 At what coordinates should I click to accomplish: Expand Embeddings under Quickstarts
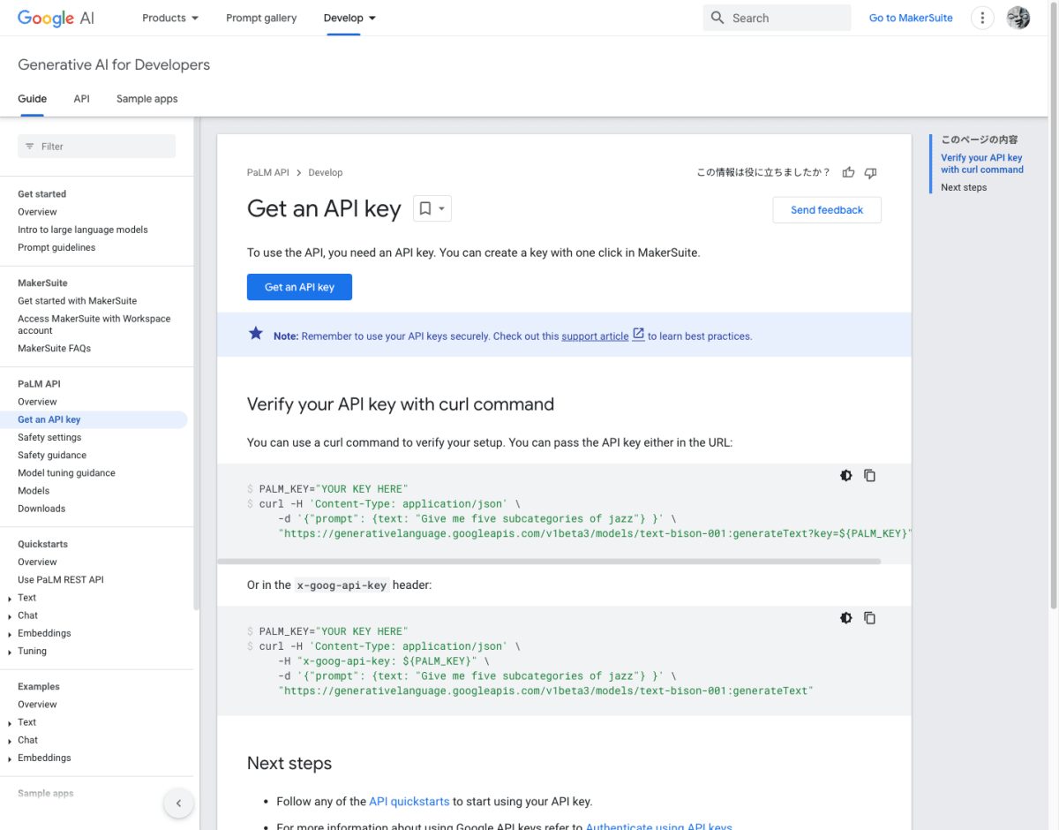pos(10,633)
